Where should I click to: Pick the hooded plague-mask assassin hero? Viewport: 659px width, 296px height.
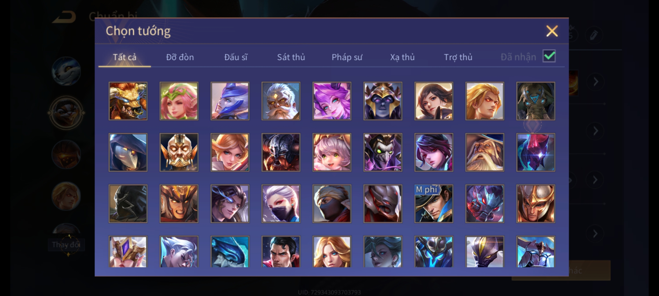point(128,152)
